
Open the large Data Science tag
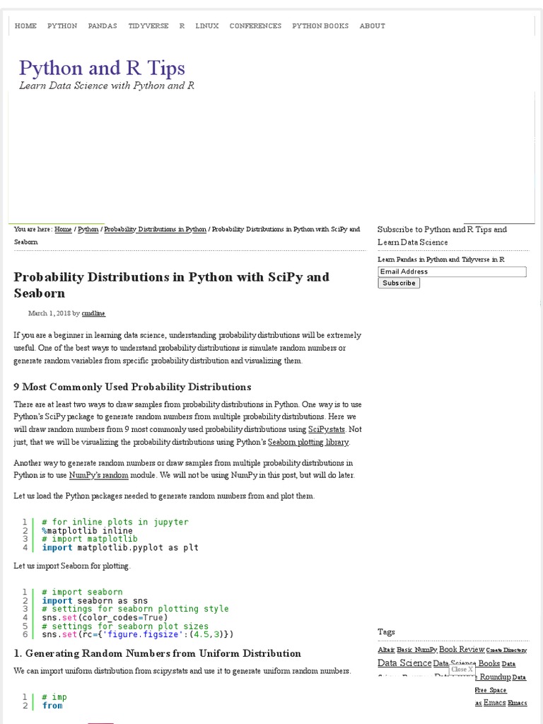[x=404, y=663]
